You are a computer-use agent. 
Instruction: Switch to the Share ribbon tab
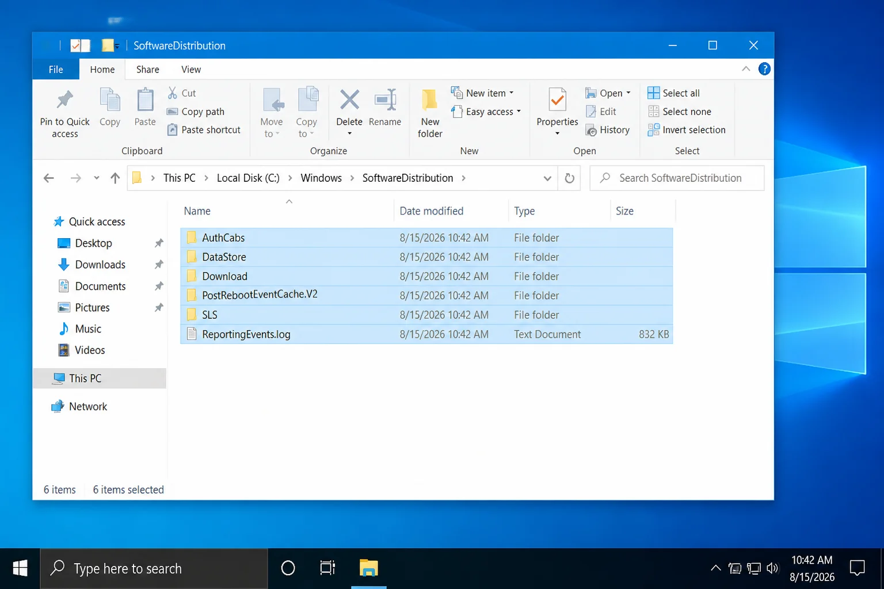(x=148, y=70)
